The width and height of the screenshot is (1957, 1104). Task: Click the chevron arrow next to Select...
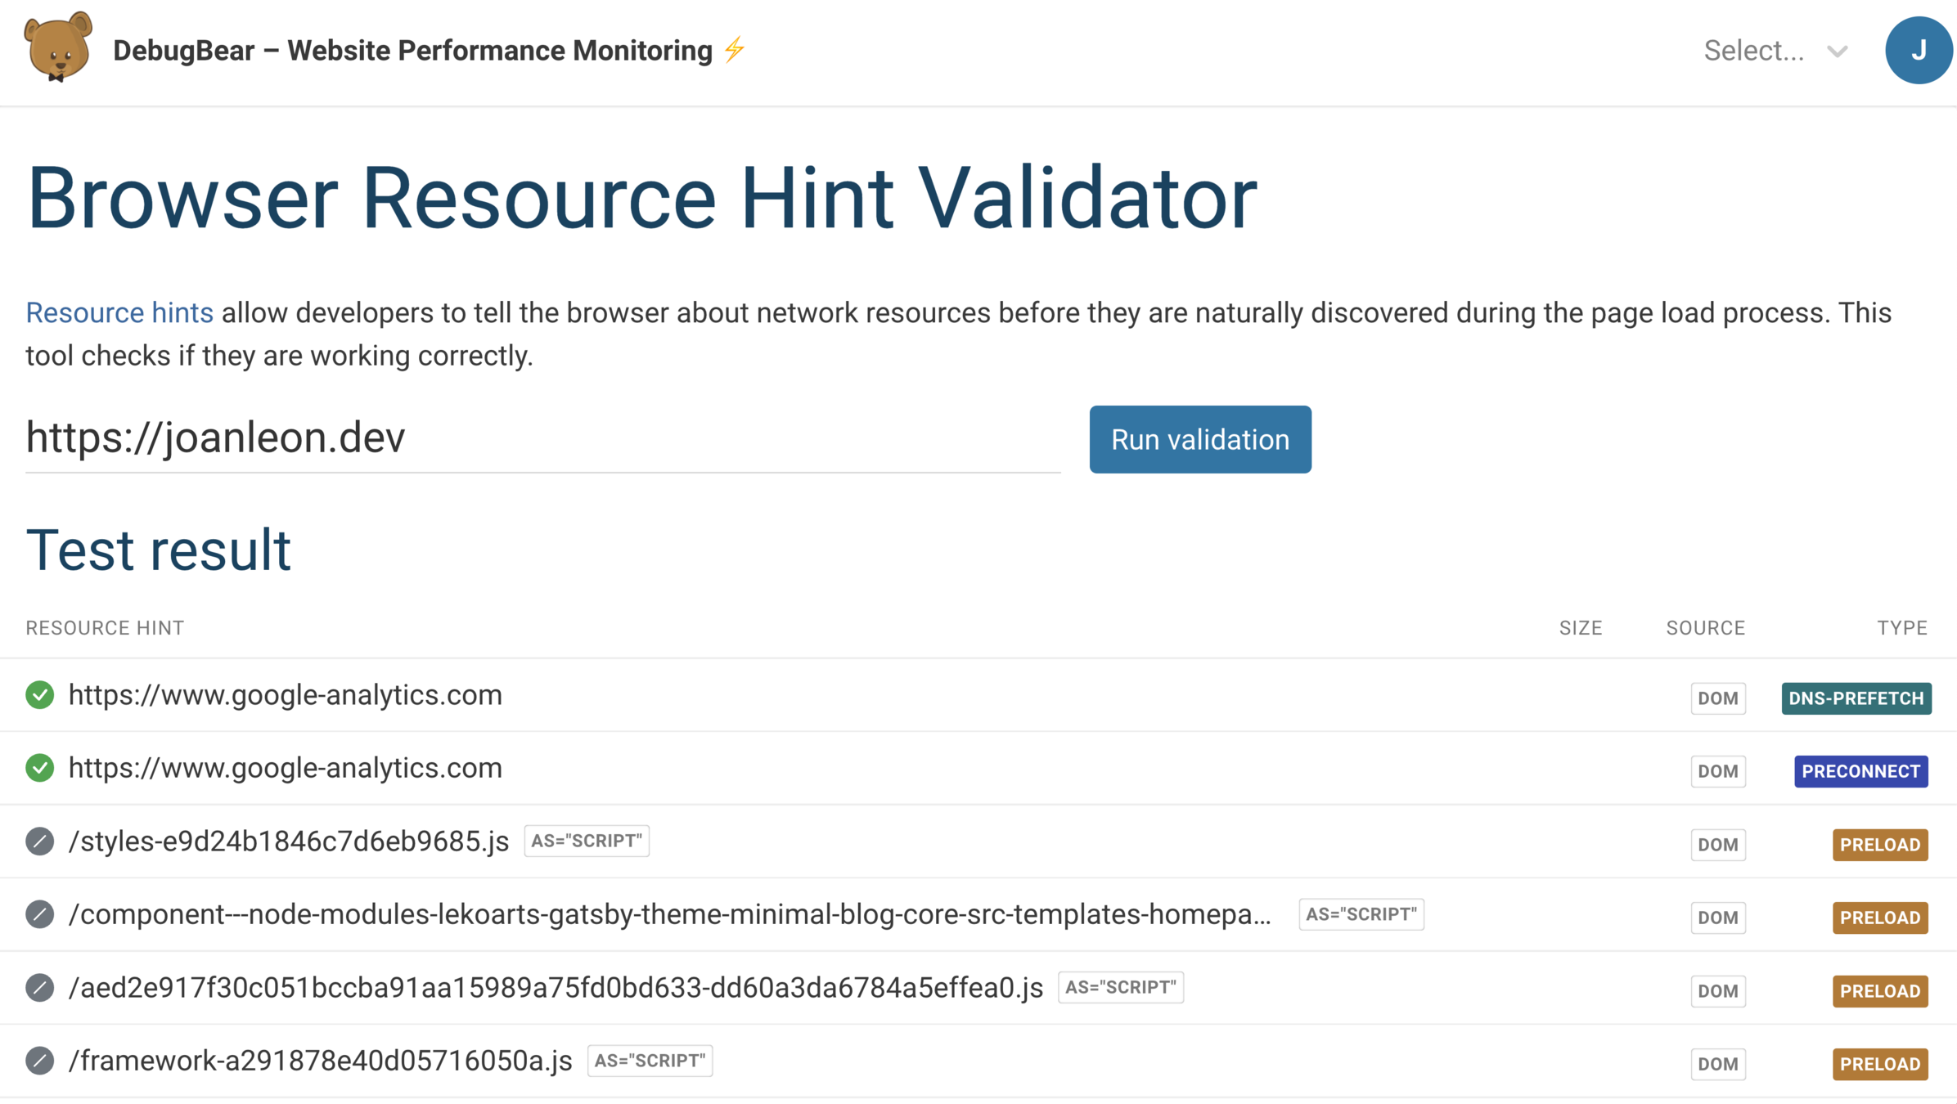(x=1838, y=52)
